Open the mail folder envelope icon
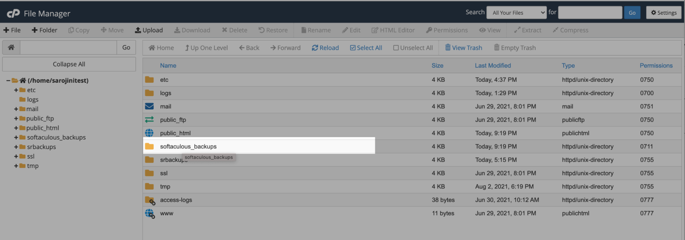Image resolution: width=685 pixels, height=240 pixels. pyautogui.click(x=149, y=106)
